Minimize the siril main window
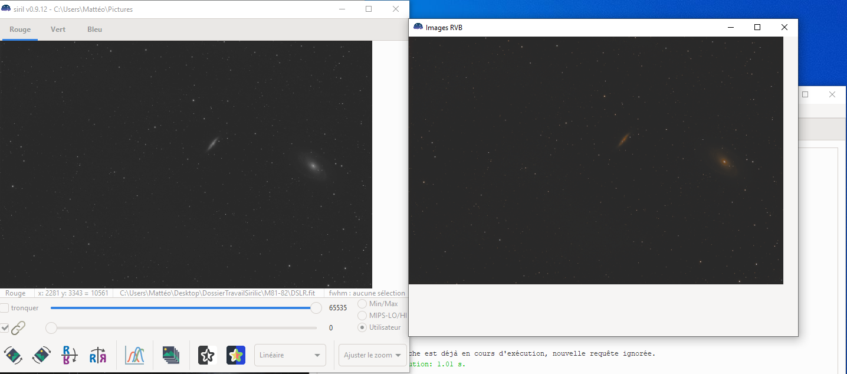The width and height of the screenshot is (847, 374). pyautogui.click(x=342, y=9)
